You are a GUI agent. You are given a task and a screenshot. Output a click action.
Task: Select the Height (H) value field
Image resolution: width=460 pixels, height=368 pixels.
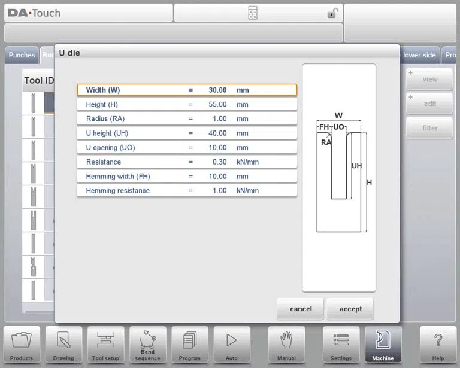187,104
